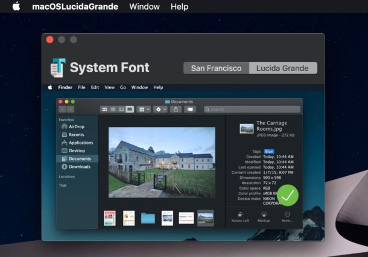
Task: Click the Blue tag in the info pane
Action: tap(269, 152)
